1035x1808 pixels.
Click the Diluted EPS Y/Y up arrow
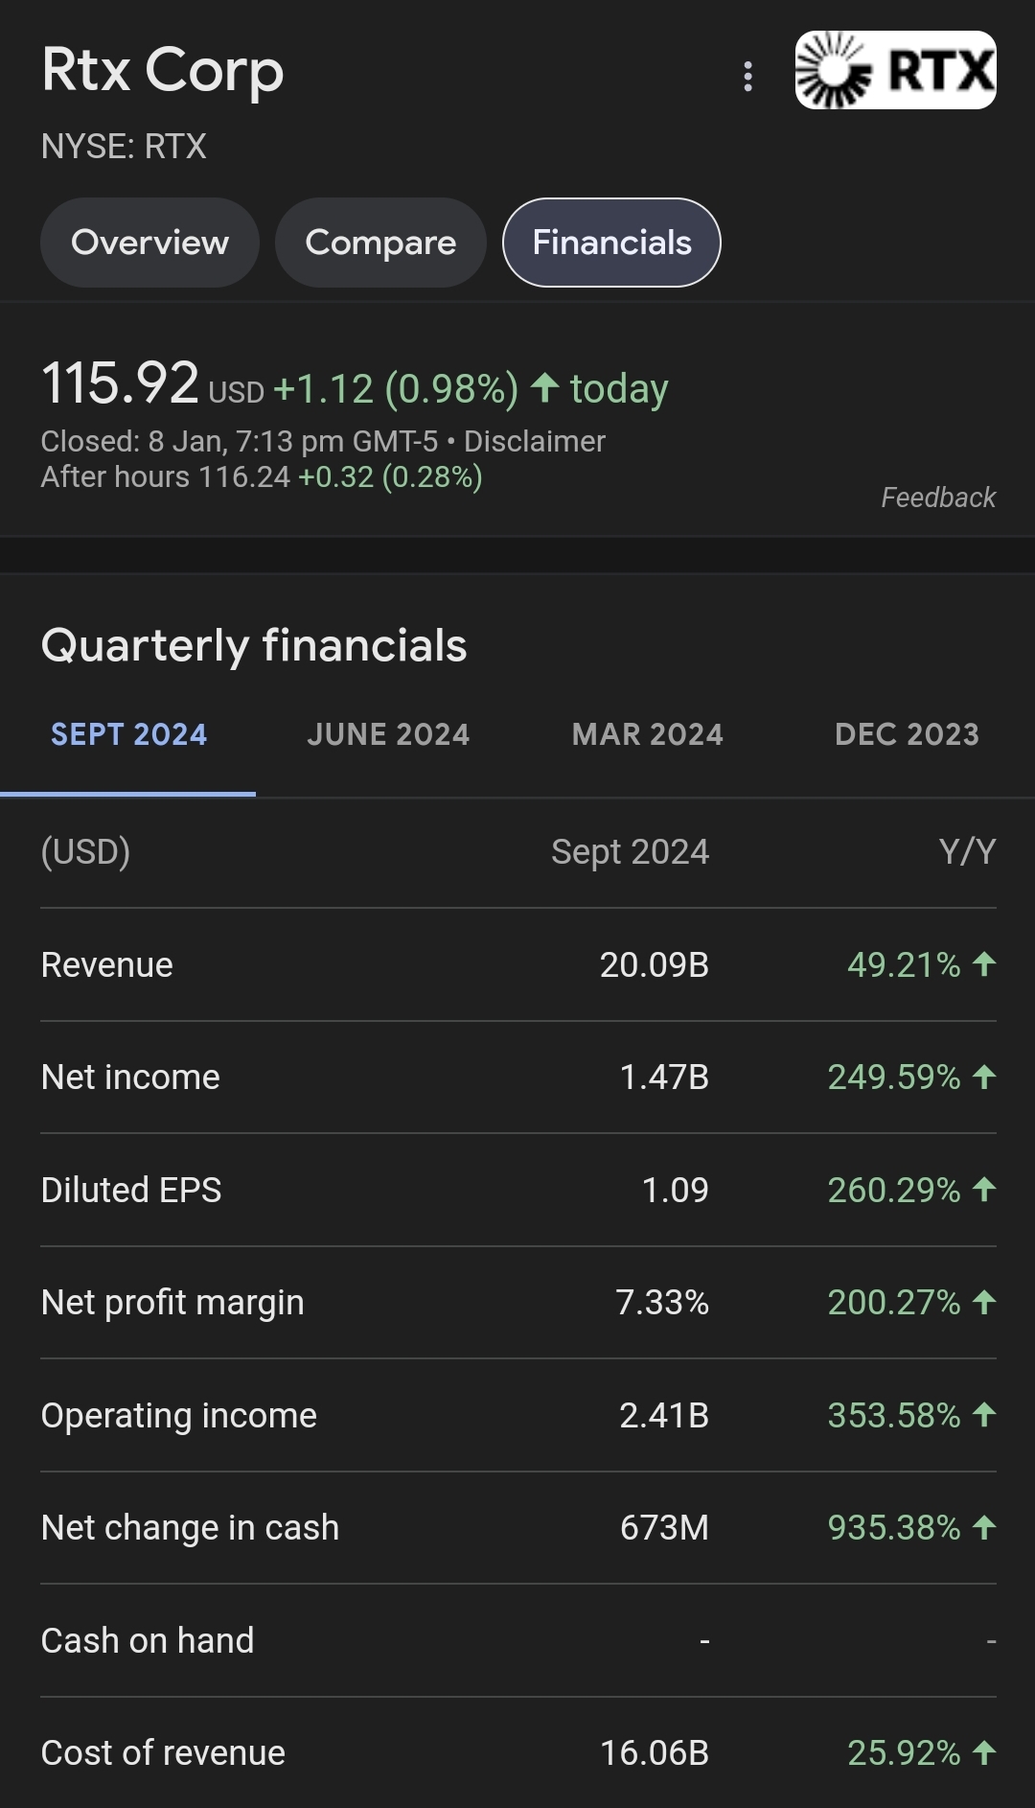[x=984, y=1189]
